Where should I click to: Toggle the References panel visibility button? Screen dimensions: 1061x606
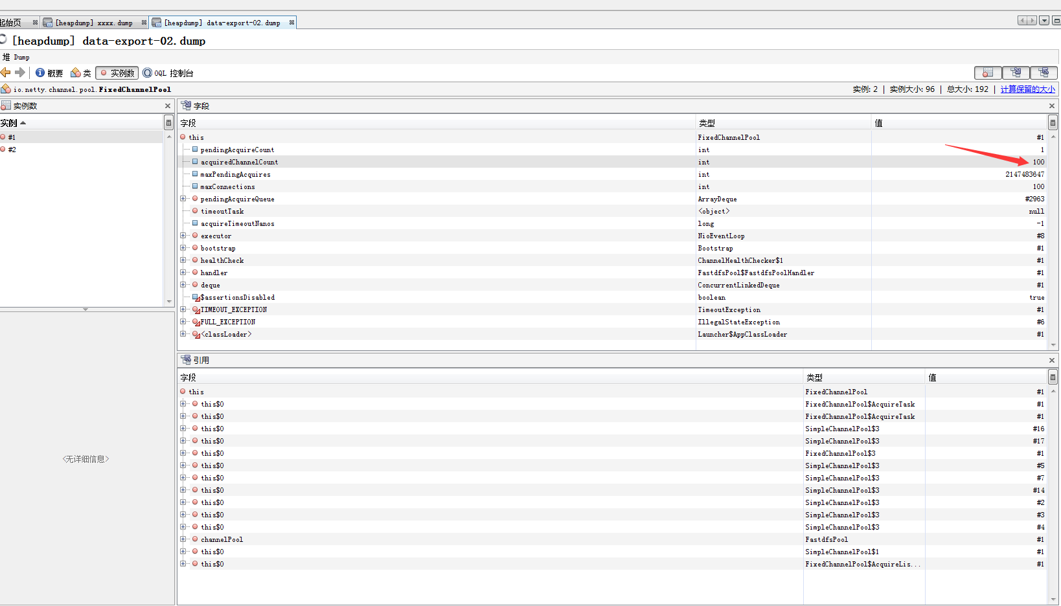[x=1044, y=73]
